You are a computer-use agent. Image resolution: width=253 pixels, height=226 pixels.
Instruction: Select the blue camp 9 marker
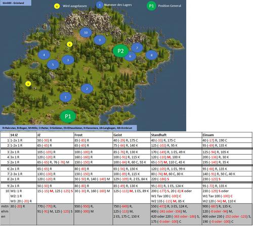pyautogui.click(x=100, y=40)
